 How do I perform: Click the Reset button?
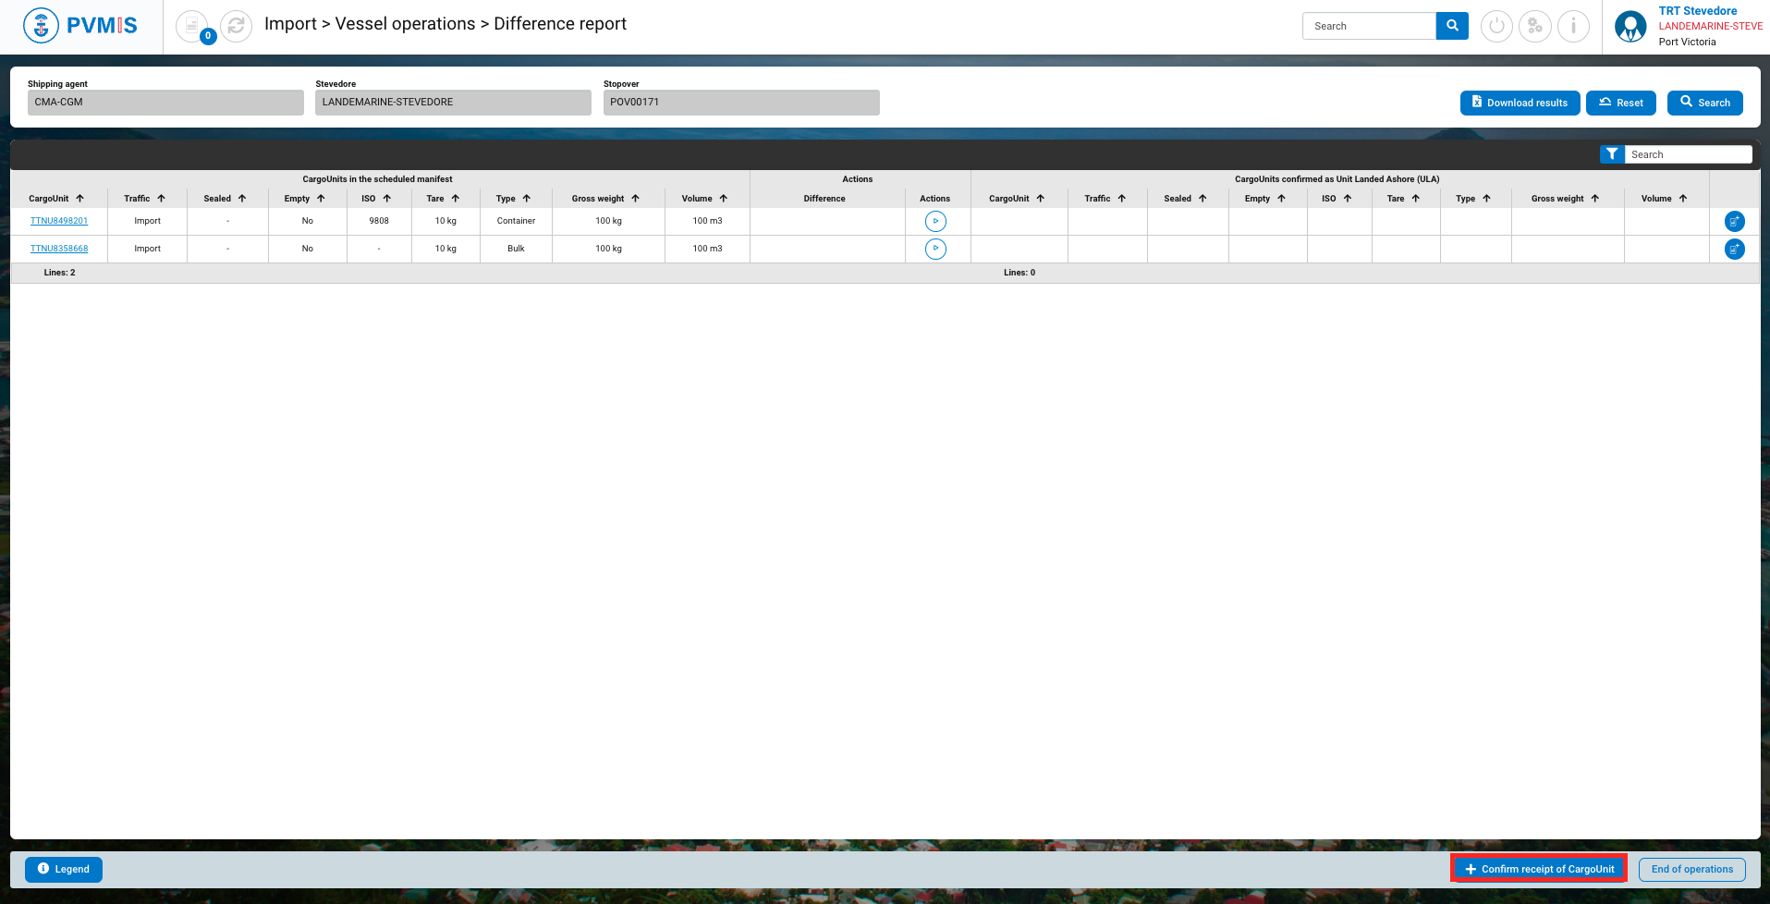1620,103
